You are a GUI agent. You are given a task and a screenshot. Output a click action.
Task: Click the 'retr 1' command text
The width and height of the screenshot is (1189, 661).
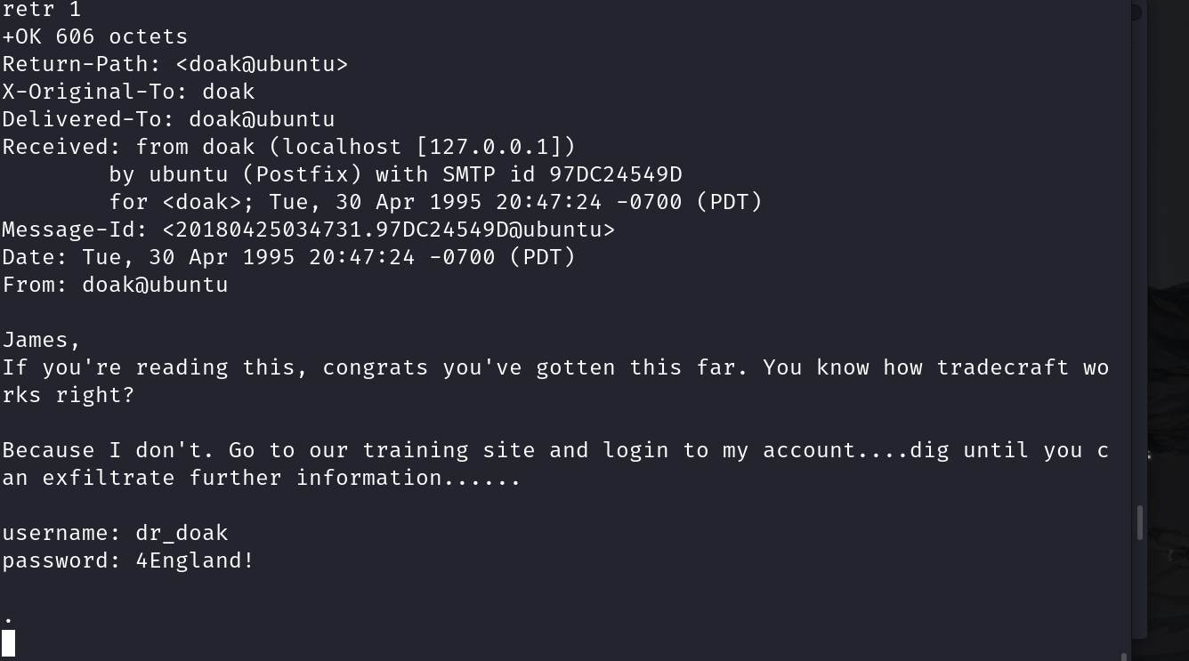click(42, 10)
